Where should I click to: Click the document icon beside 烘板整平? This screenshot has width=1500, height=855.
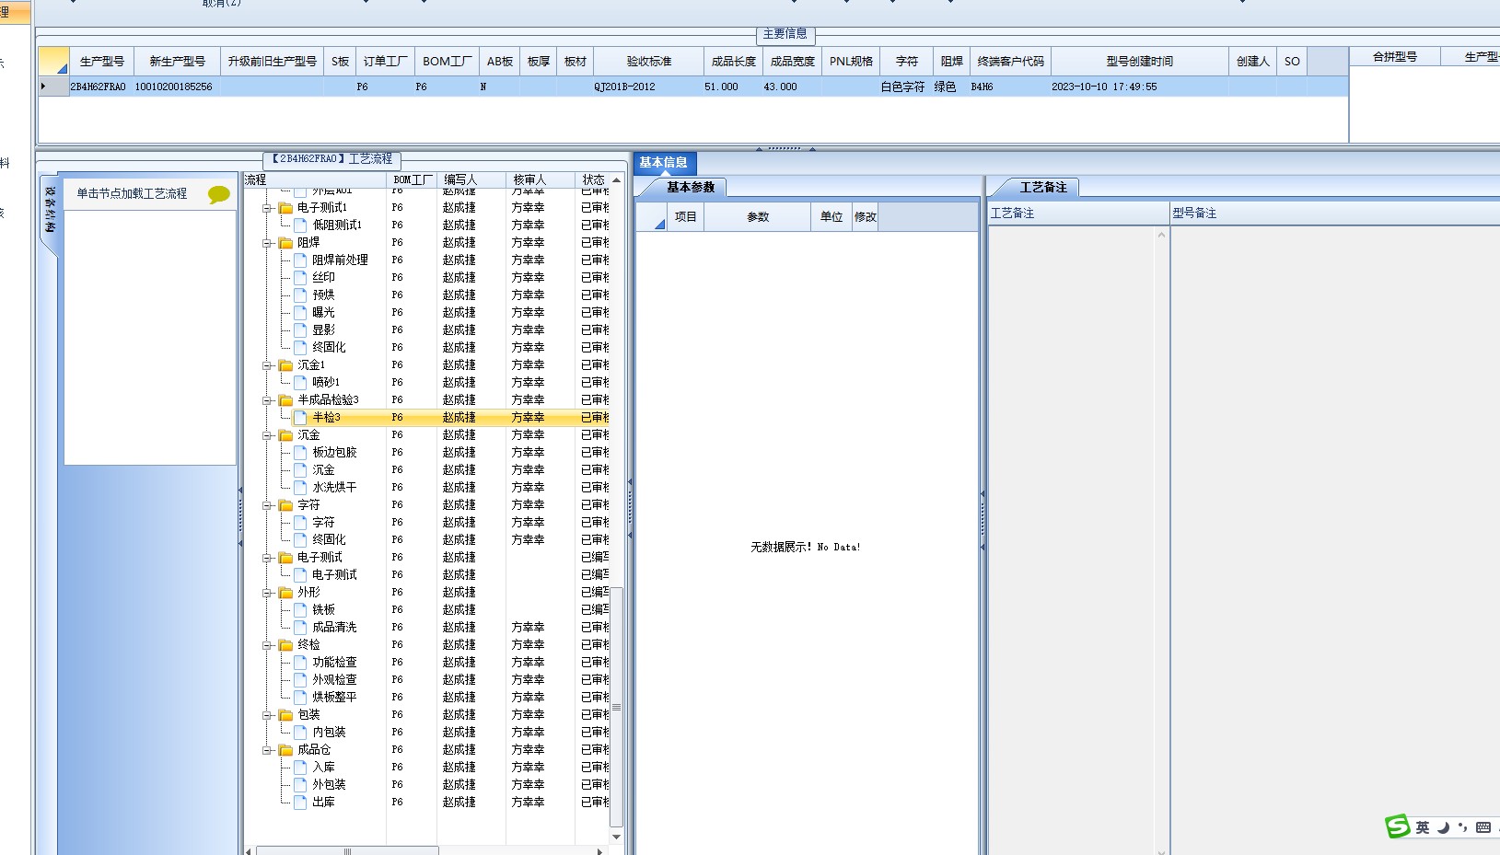pos(300,697)
